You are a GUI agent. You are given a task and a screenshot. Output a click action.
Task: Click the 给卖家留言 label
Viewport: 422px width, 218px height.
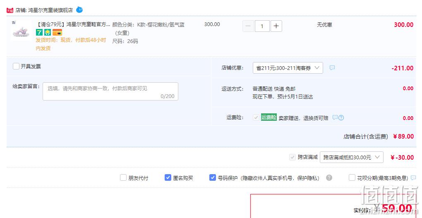[x=26, y=86]
